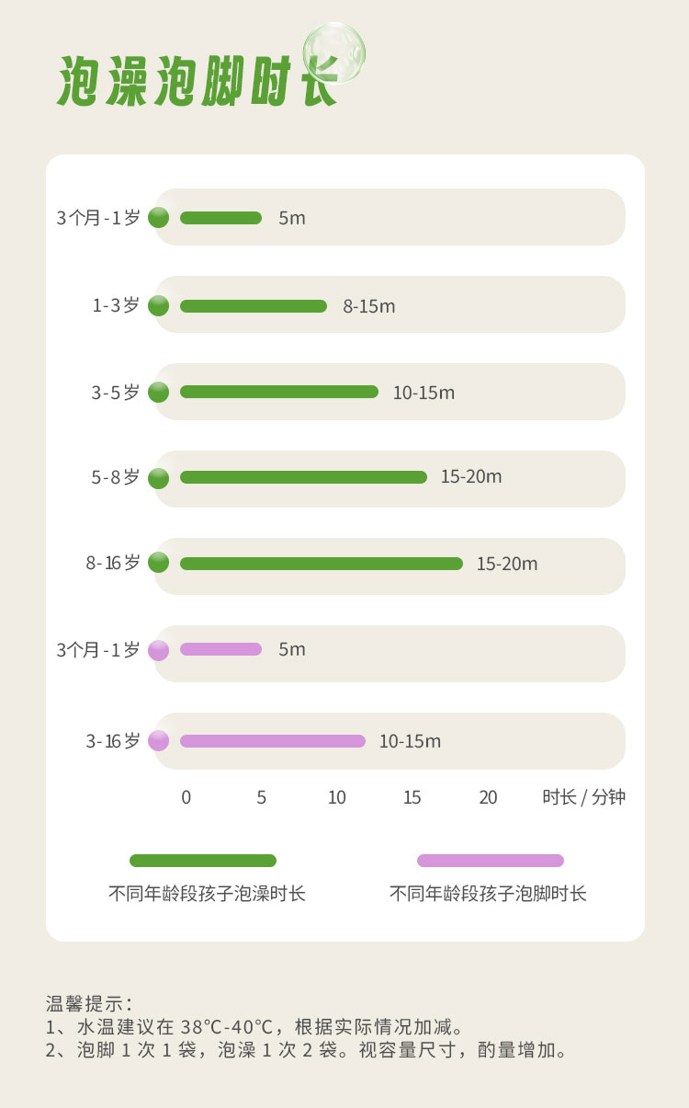
Task: Select the green dot beside 1-3岁
Action: coord(159,306)
